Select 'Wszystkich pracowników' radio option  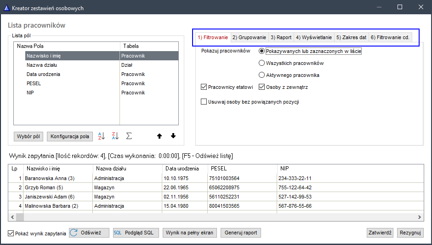(262, 63)
